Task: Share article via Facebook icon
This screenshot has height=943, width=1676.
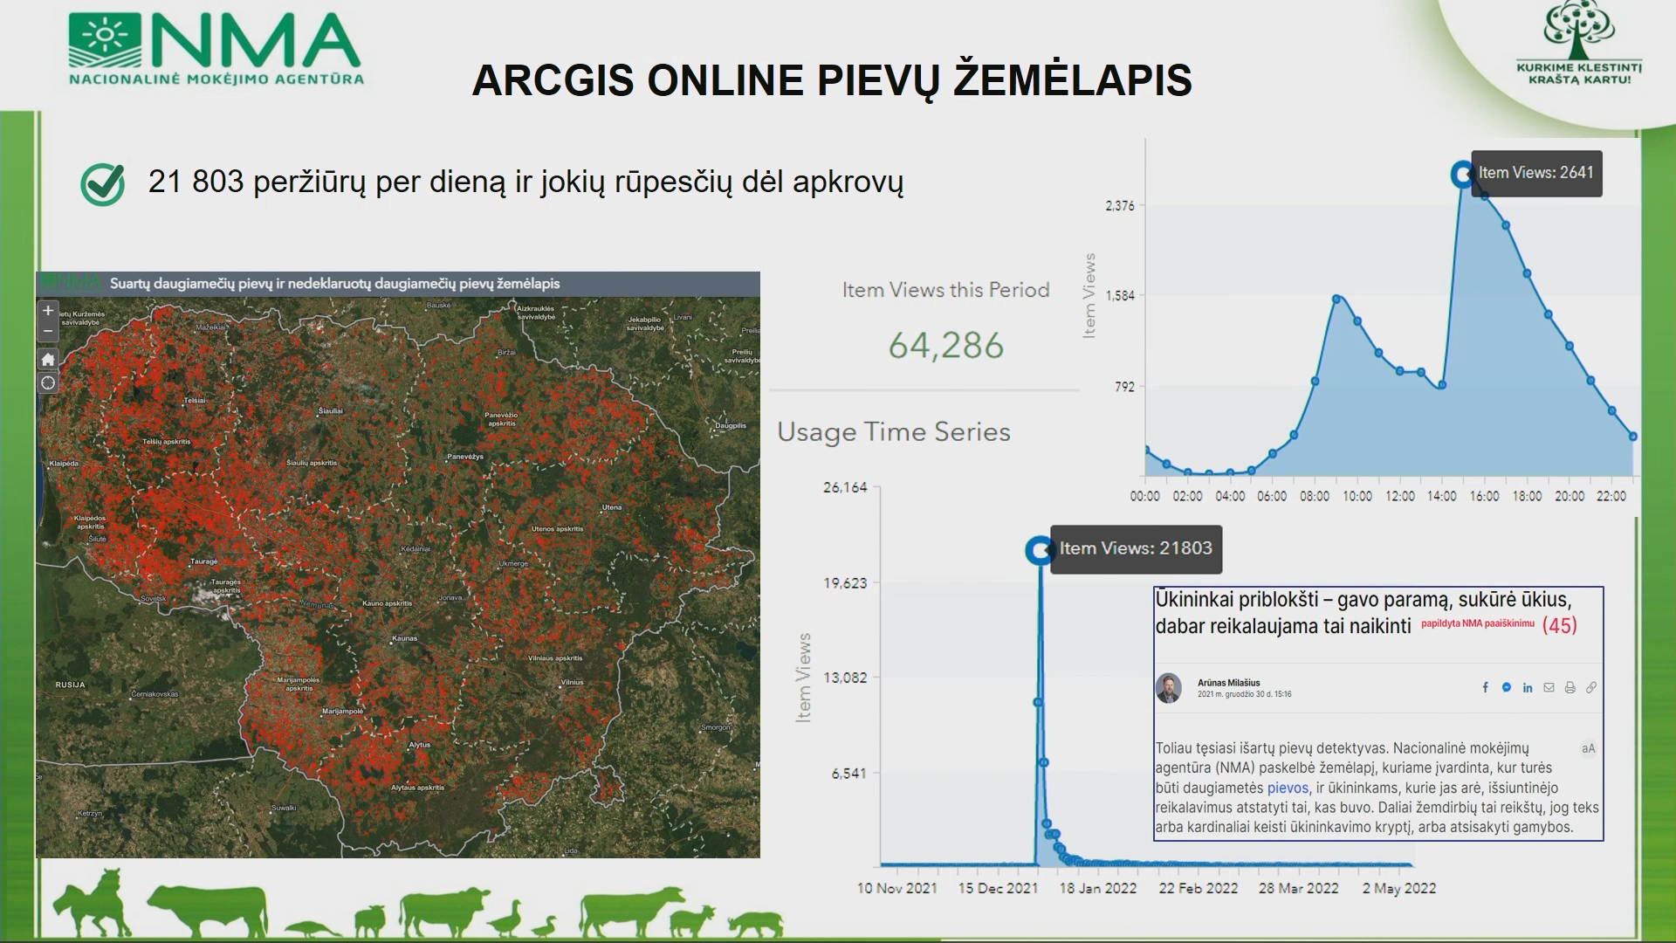Action: [x=1485, y=688]
